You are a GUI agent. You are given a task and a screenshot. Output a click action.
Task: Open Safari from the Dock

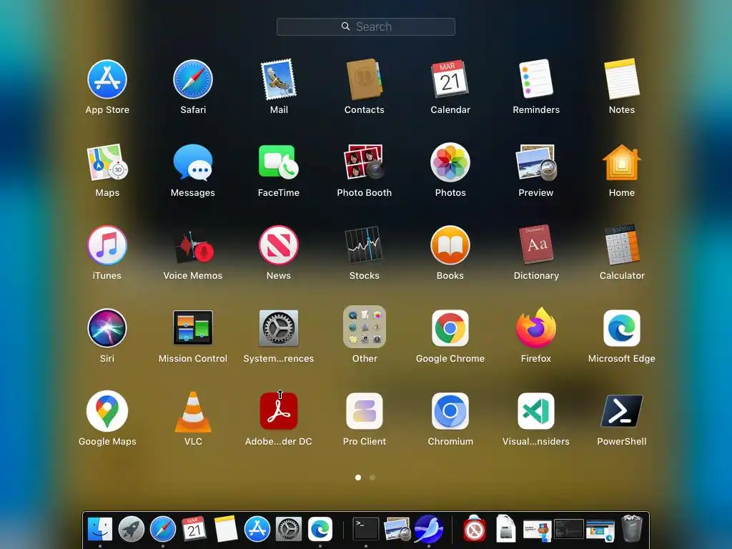[163, 529]
